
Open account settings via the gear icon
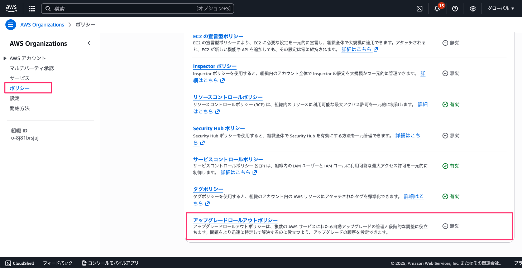point(473,8)
